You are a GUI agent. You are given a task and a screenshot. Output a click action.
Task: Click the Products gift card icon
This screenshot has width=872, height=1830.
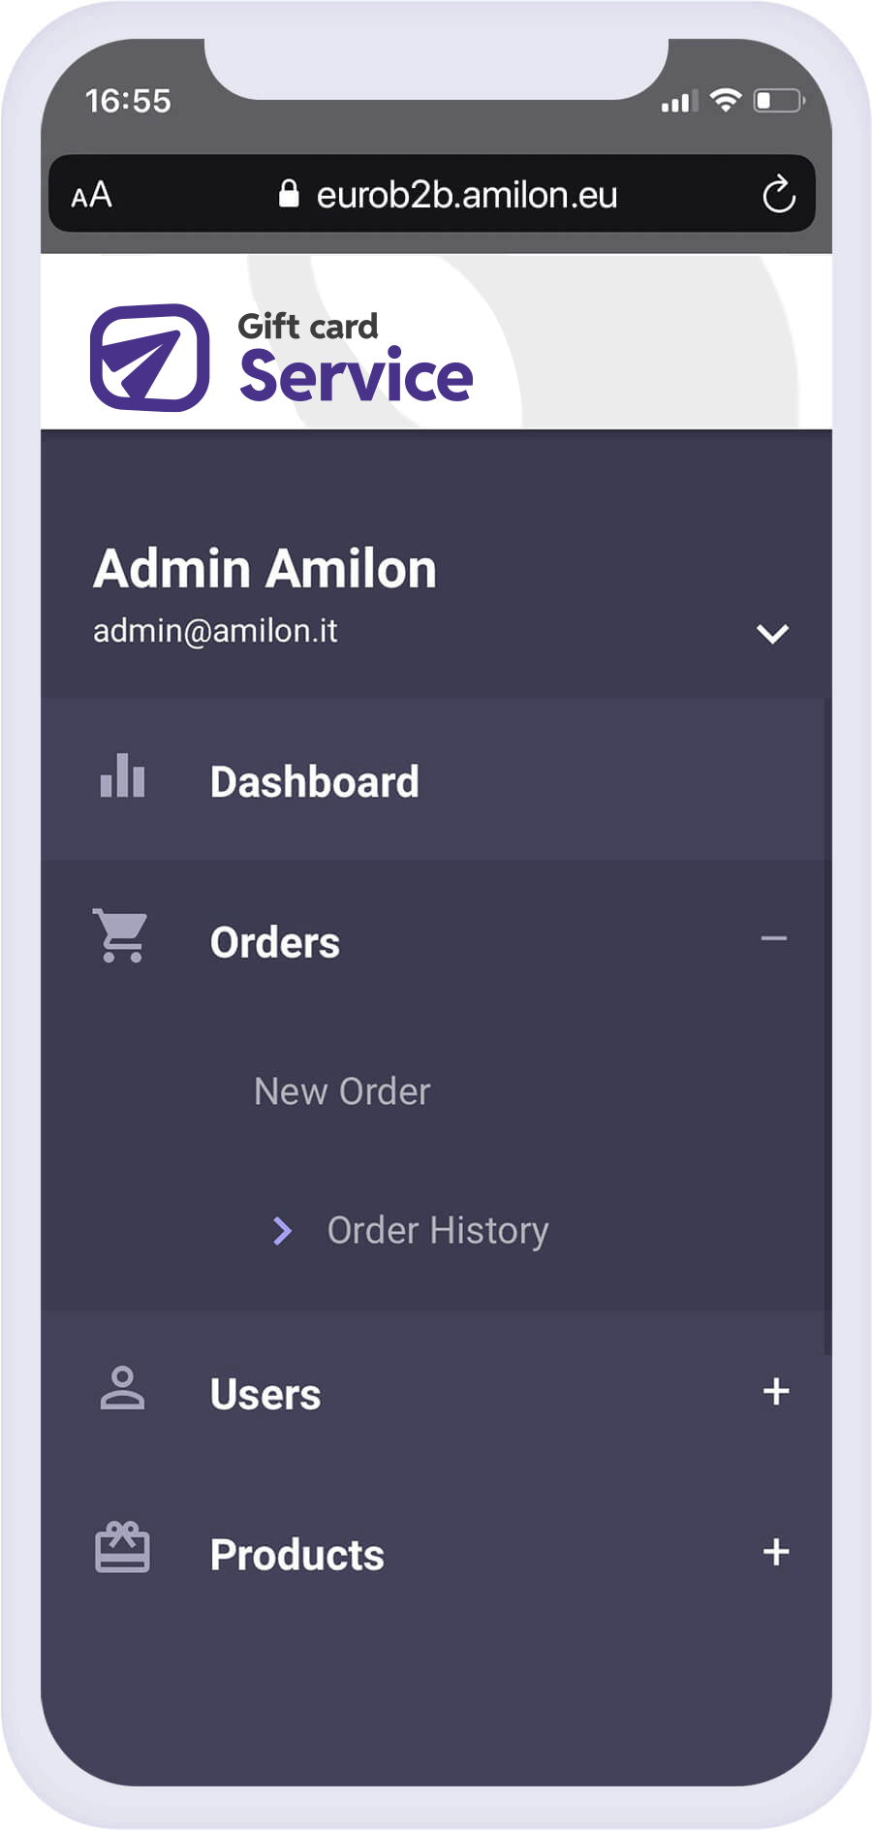coord(122,1547)
